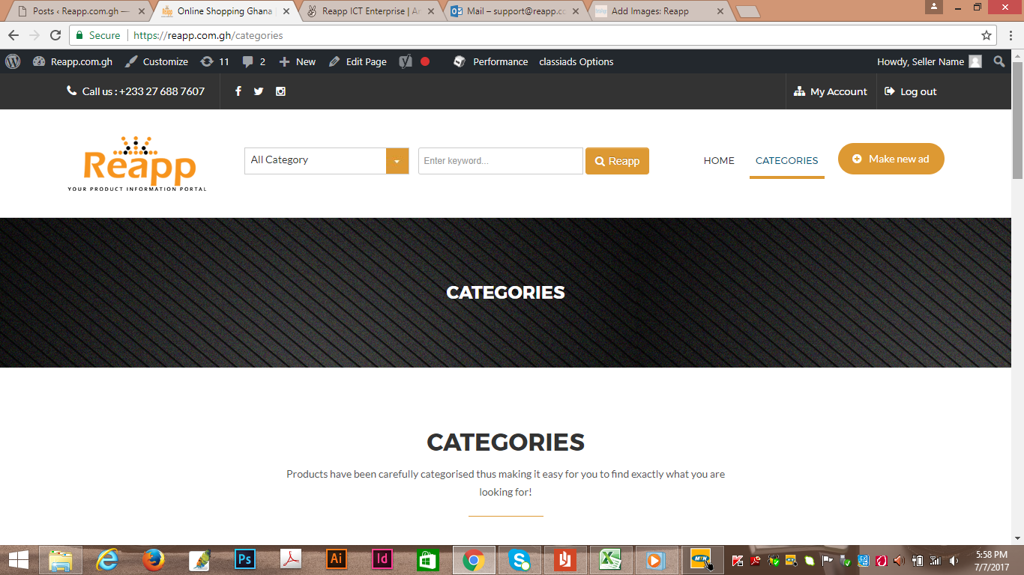
Task: Click the Reapp search button
Action: (x=617, y=161)
